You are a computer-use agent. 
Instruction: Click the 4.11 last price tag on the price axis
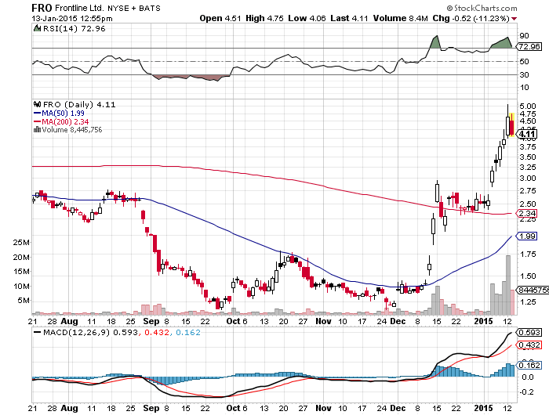pos(527,134)
